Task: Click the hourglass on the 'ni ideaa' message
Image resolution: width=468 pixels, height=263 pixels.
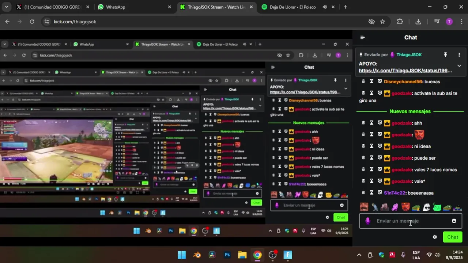Action: tap(371, 146)
